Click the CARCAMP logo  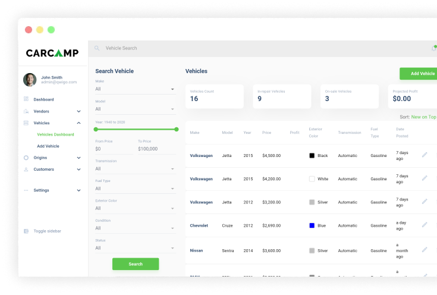pos(52,53)
